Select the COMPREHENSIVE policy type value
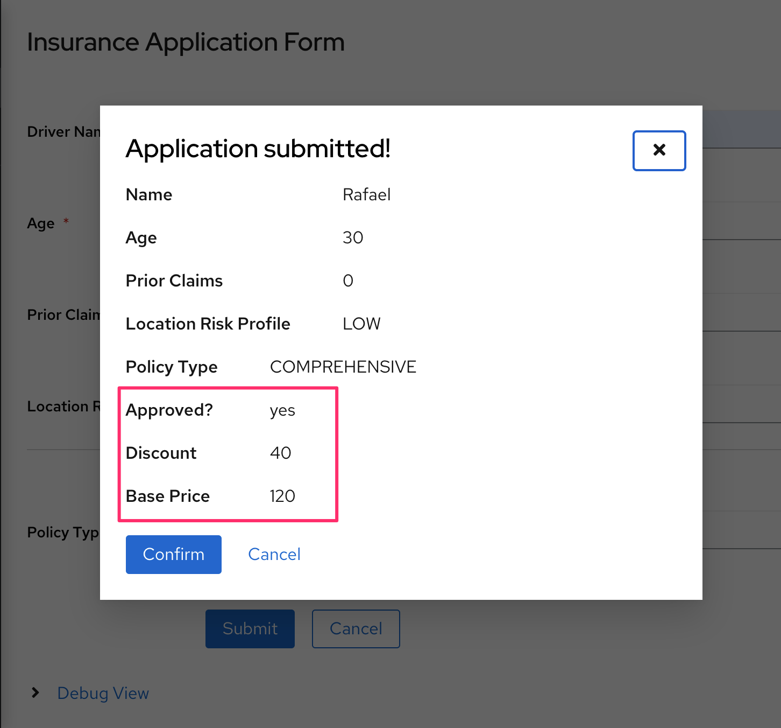781x728 pixels. tap(343, 367)
